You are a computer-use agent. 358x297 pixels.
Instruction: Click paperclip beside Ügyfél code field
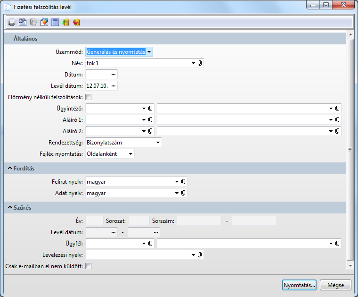click(x=150, y=244)
